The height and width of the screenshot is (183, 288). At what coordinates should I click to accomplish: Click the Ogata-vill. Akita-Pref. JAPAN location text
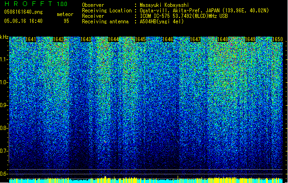[x=204, y=11]
